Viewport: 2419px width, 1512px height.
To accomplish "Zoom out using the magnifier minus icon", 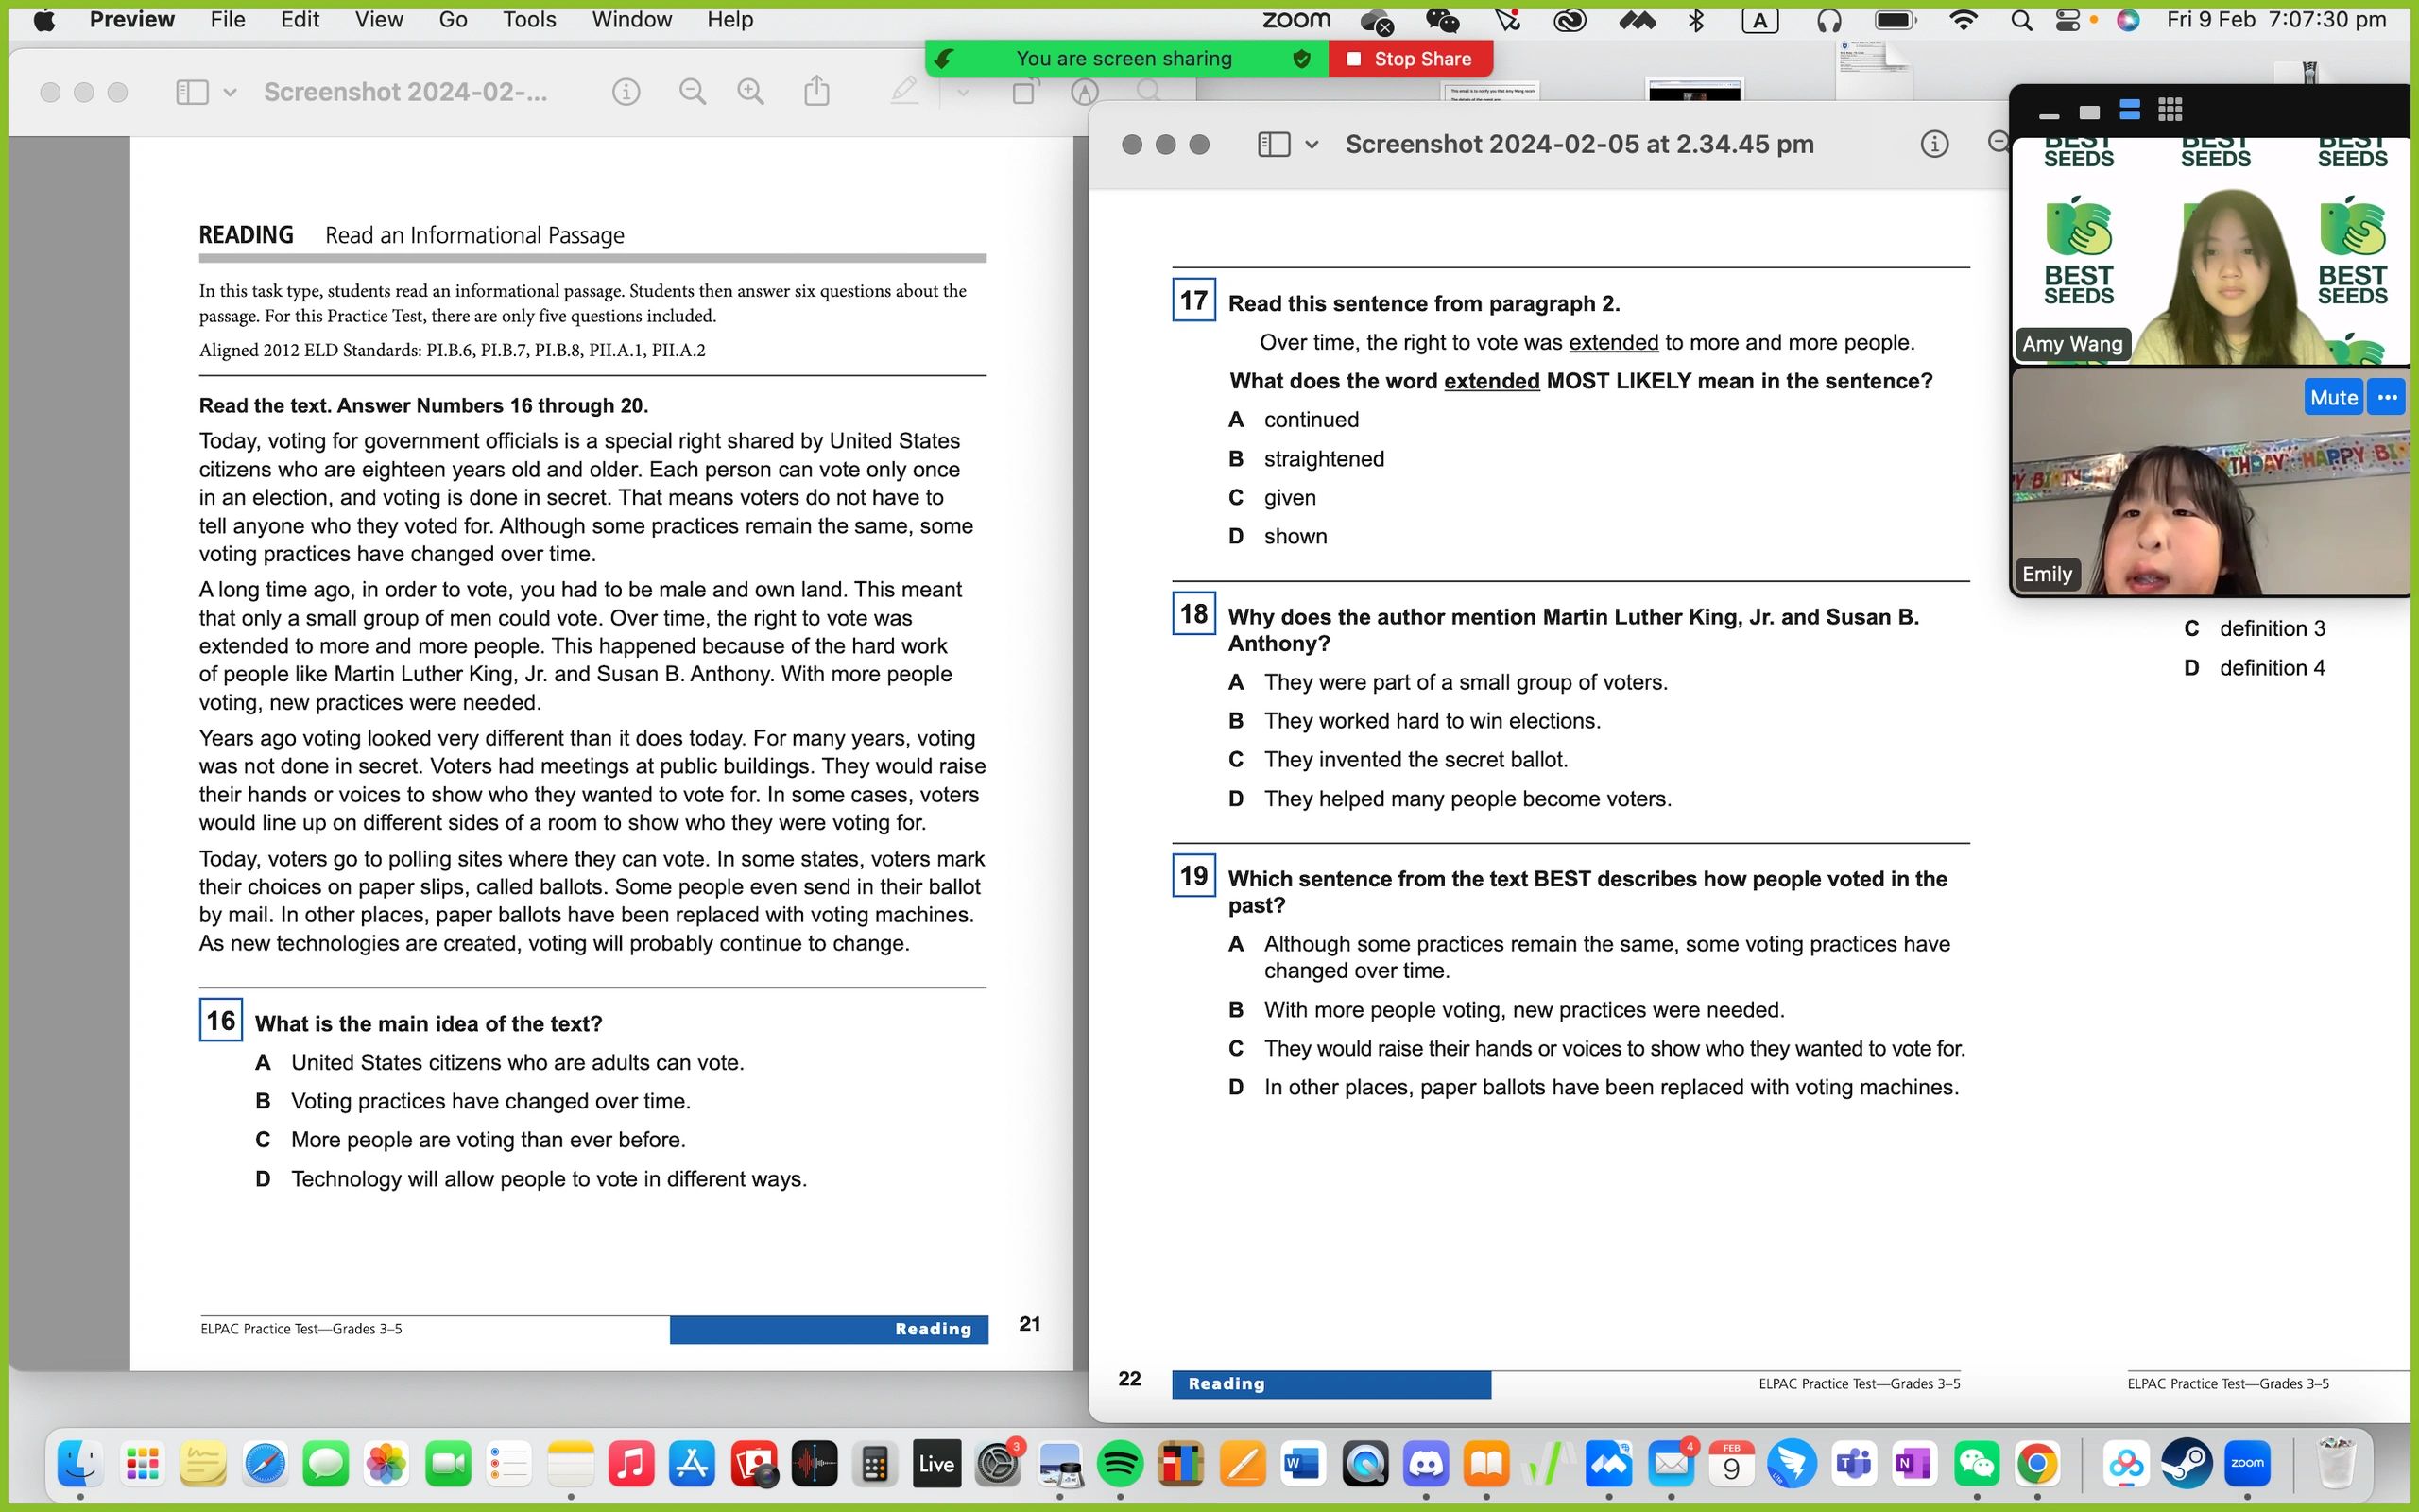I will pos(693,91).
